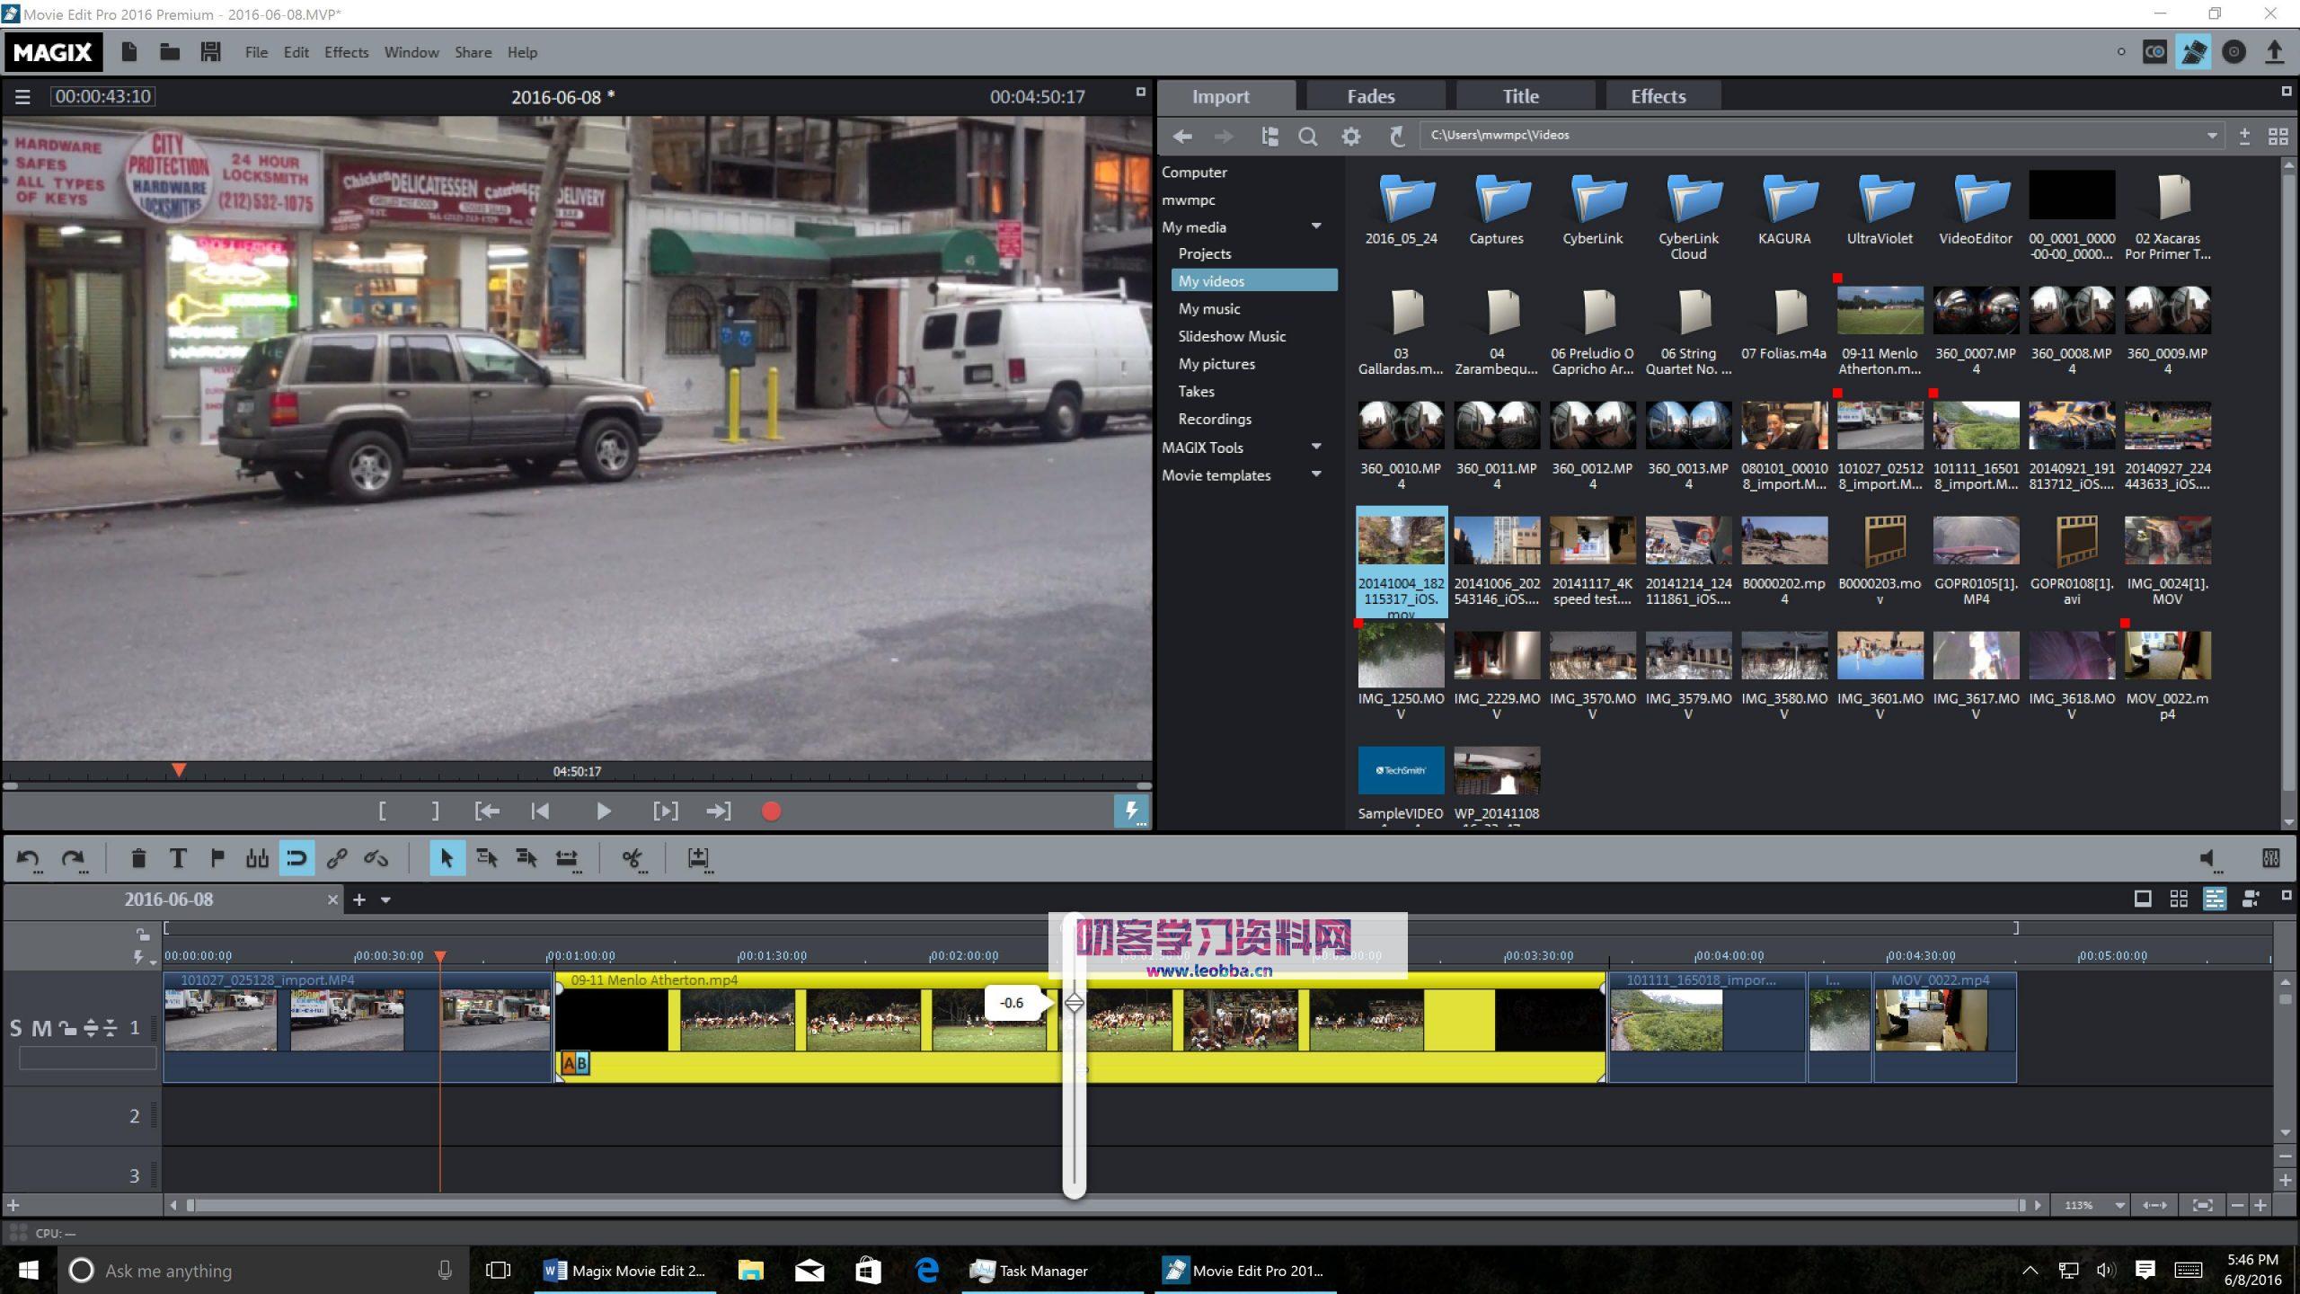Toggle the lock icon on track 1
Viewport: 2300px width, 1294px height.
click(x=68, y=1028)
